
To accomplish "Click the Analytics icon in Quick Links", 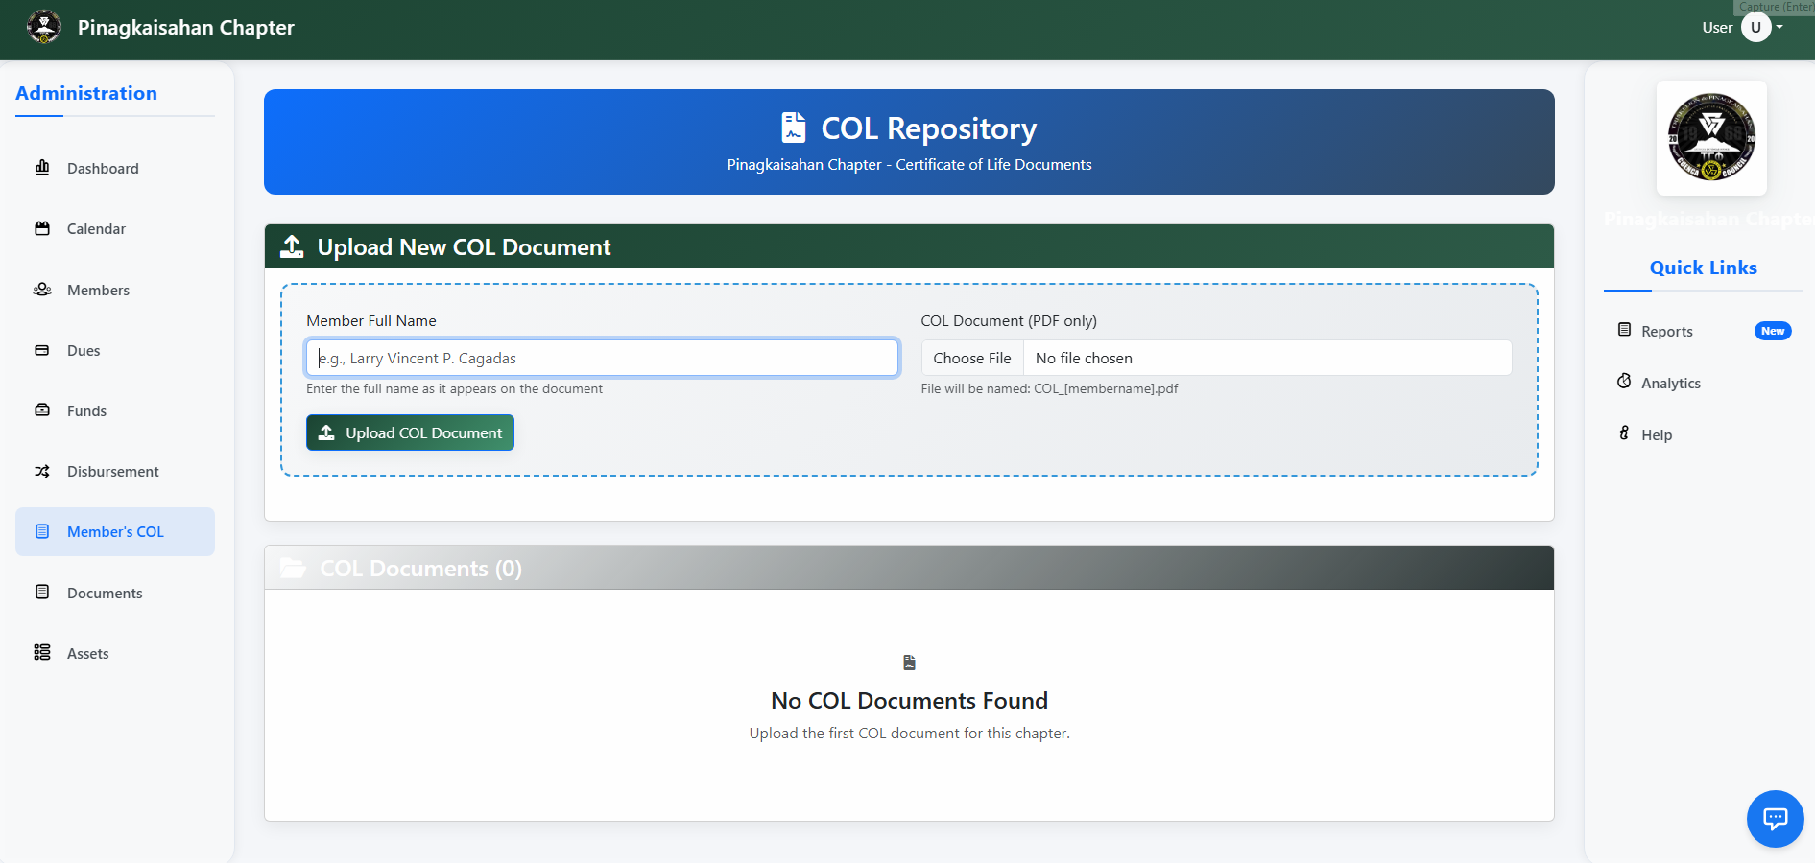I will (1624, 382).
